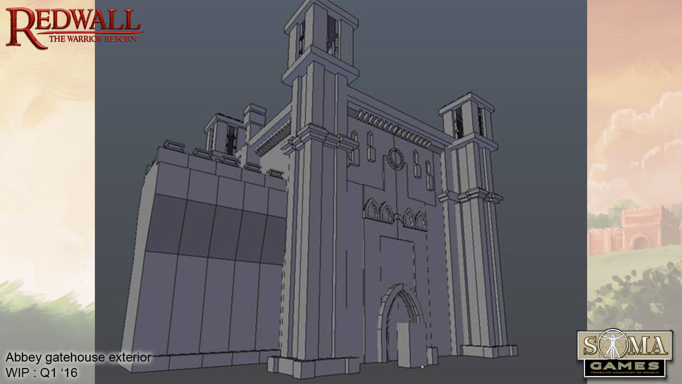Select the "Abbey gatehouse exterior" caption text

[x=78, y=357]
